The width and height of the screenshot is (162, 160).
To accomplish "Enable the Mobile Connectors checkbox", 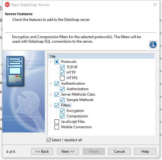I will tap(57, 127).
